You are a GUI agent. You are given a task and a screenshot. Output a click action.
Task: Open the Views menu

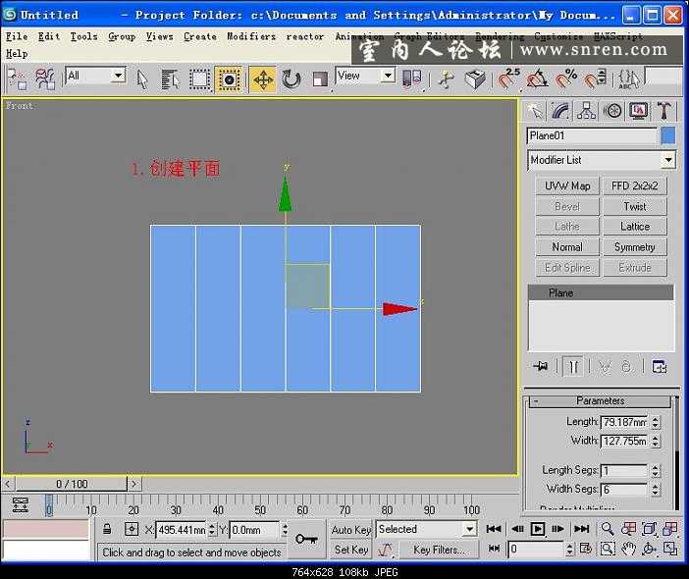point(160,36)
